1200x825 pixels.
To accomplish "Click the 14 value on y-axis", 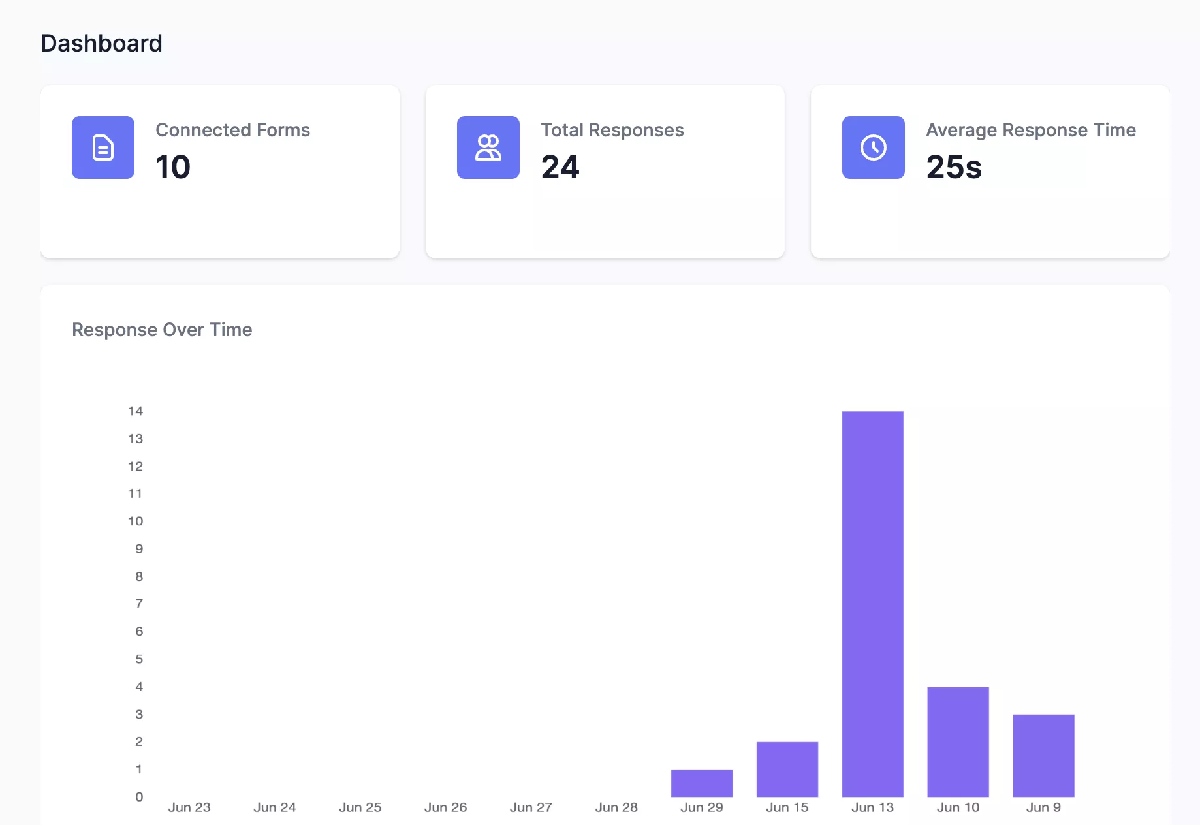I will pos(135,411).
